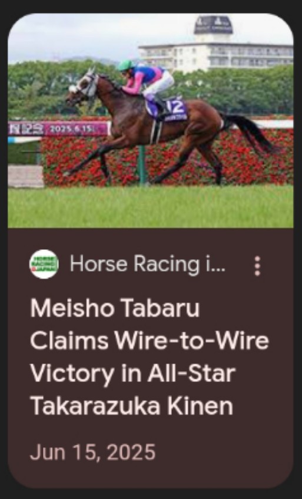The height and width of the screenshot is (499, 302).
Task: Click the truncated 'Horse Racing i...' source name
Action: (x=148, y=264)
